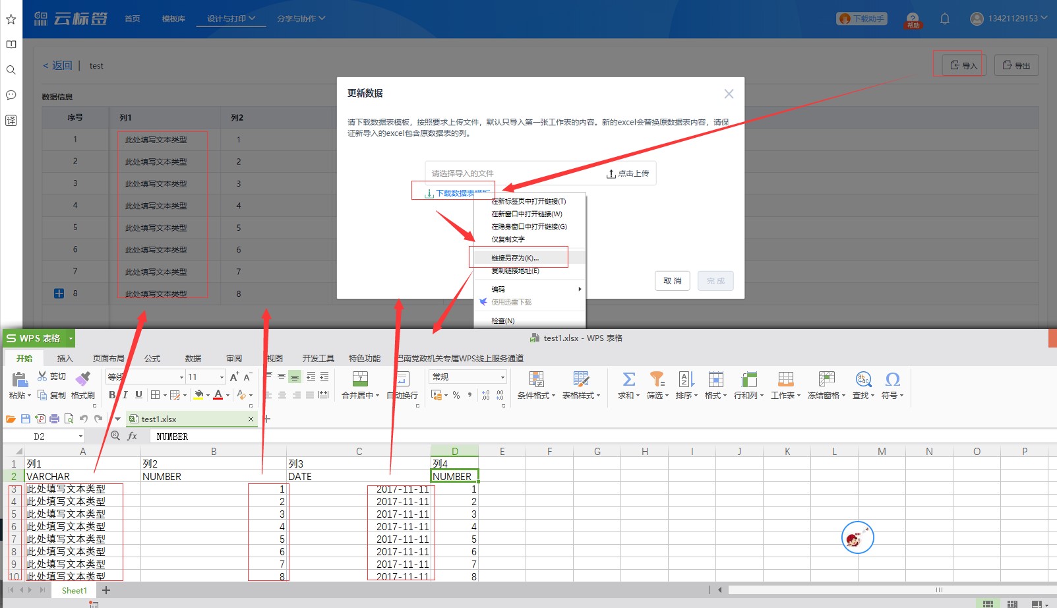Click the Format Painter (格式刷) brush icon
The height and width of the screenshot is (608, 1057).
[x=83, y=379]
